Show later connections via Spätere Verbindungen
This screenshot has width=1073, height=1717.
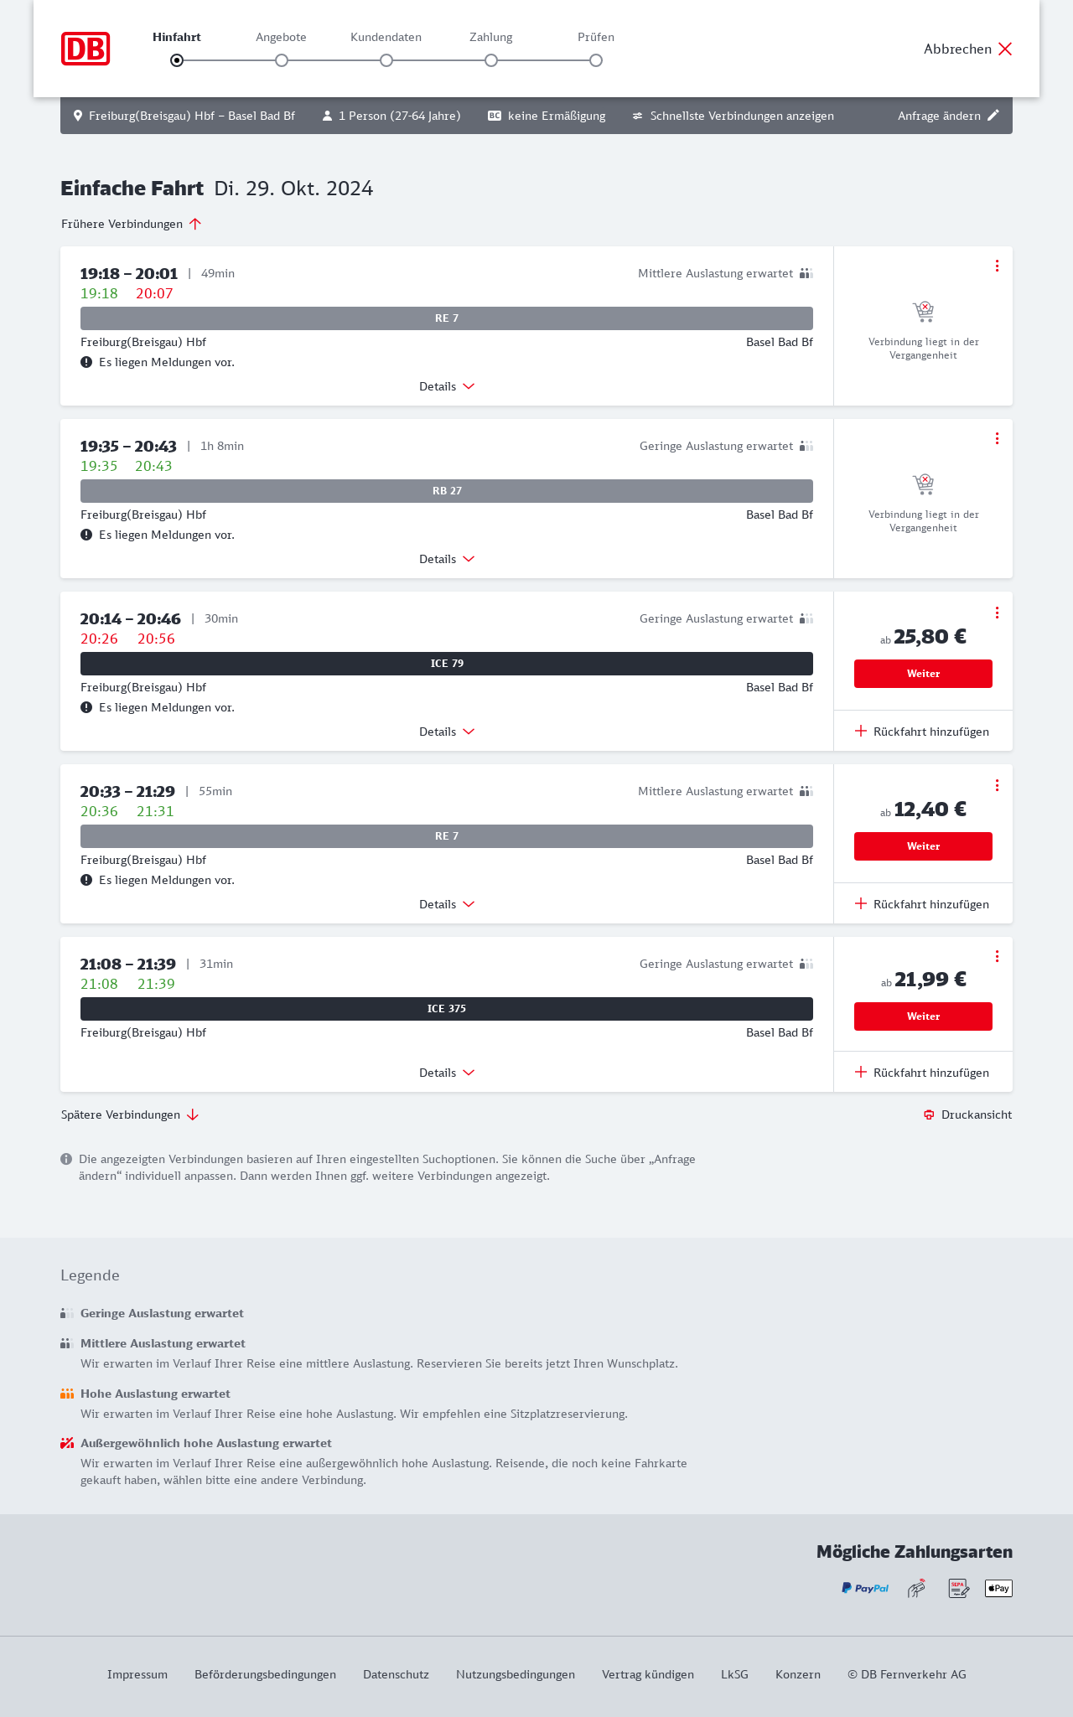coord(130,1114)
